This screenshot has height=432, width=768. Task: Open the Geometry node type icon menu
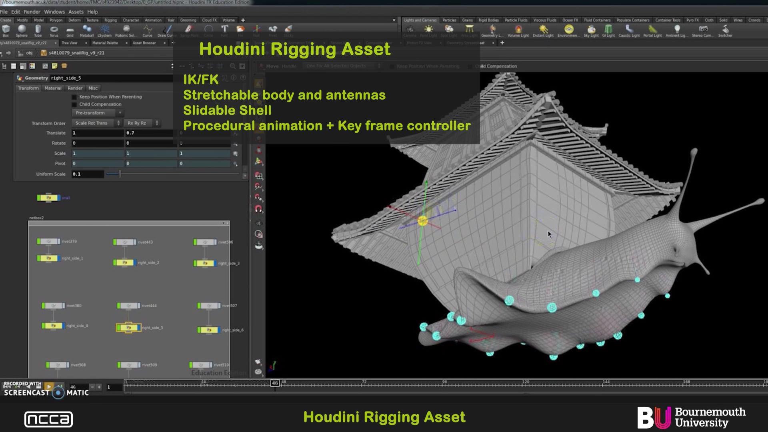tap(20, 78)
